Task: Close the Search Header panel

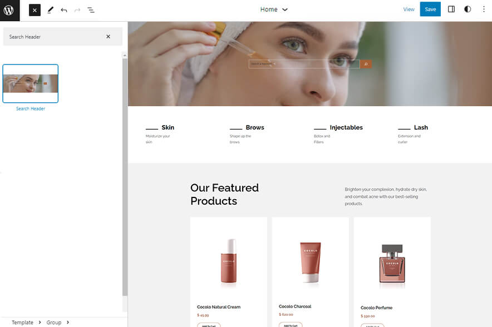Action: (x=109, y=36)
